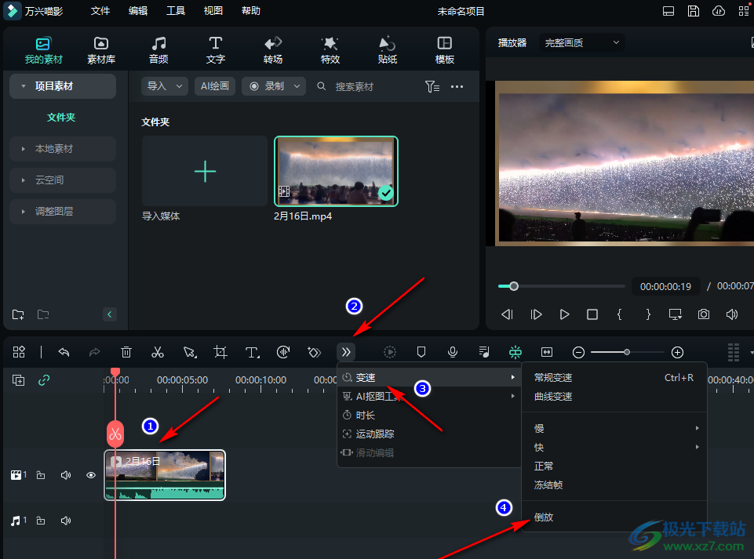754x559 pixels.
Task: Click the undo arrow in timeline toolbar
Action: pyautogui.click(x=64, y=353)
